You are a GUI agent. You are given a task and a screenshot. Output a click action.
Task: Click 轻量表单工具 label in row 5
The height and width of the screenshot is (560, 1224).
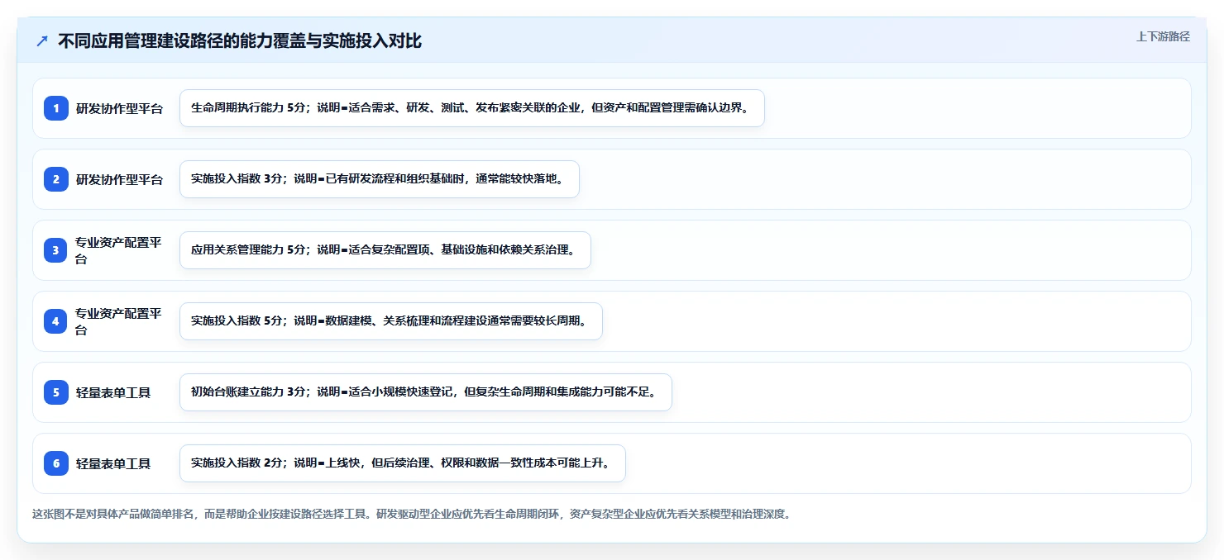click(113, 392)
